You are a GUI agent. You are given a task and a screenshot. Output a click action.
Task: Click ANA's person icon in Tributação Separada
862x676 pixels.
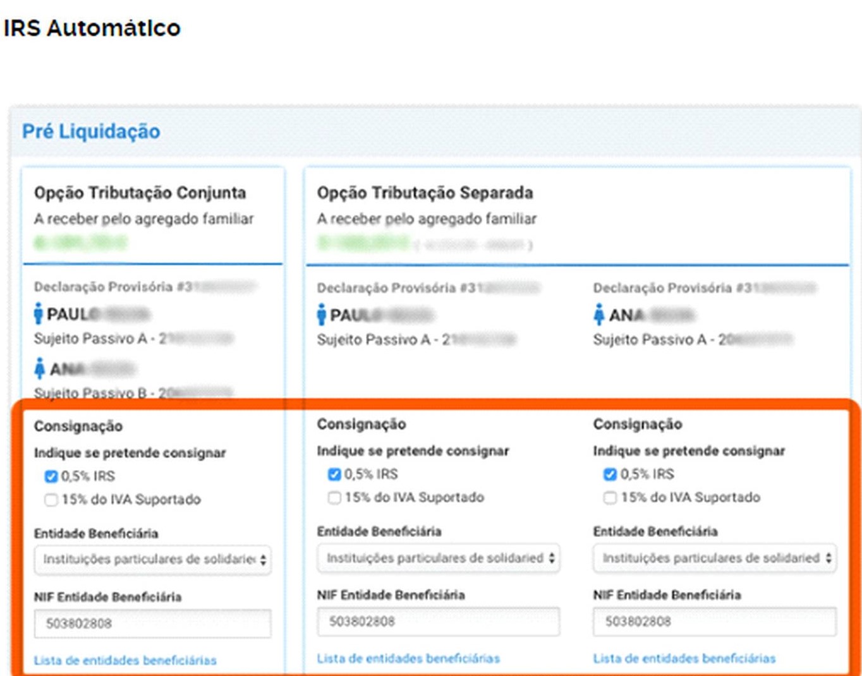point(598,314)
